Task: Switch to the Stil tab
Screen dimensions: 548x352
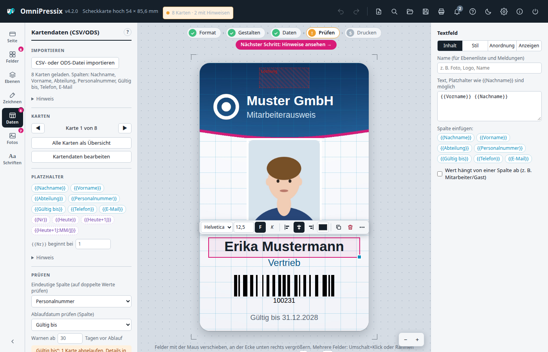Action: tap(475, 46)
